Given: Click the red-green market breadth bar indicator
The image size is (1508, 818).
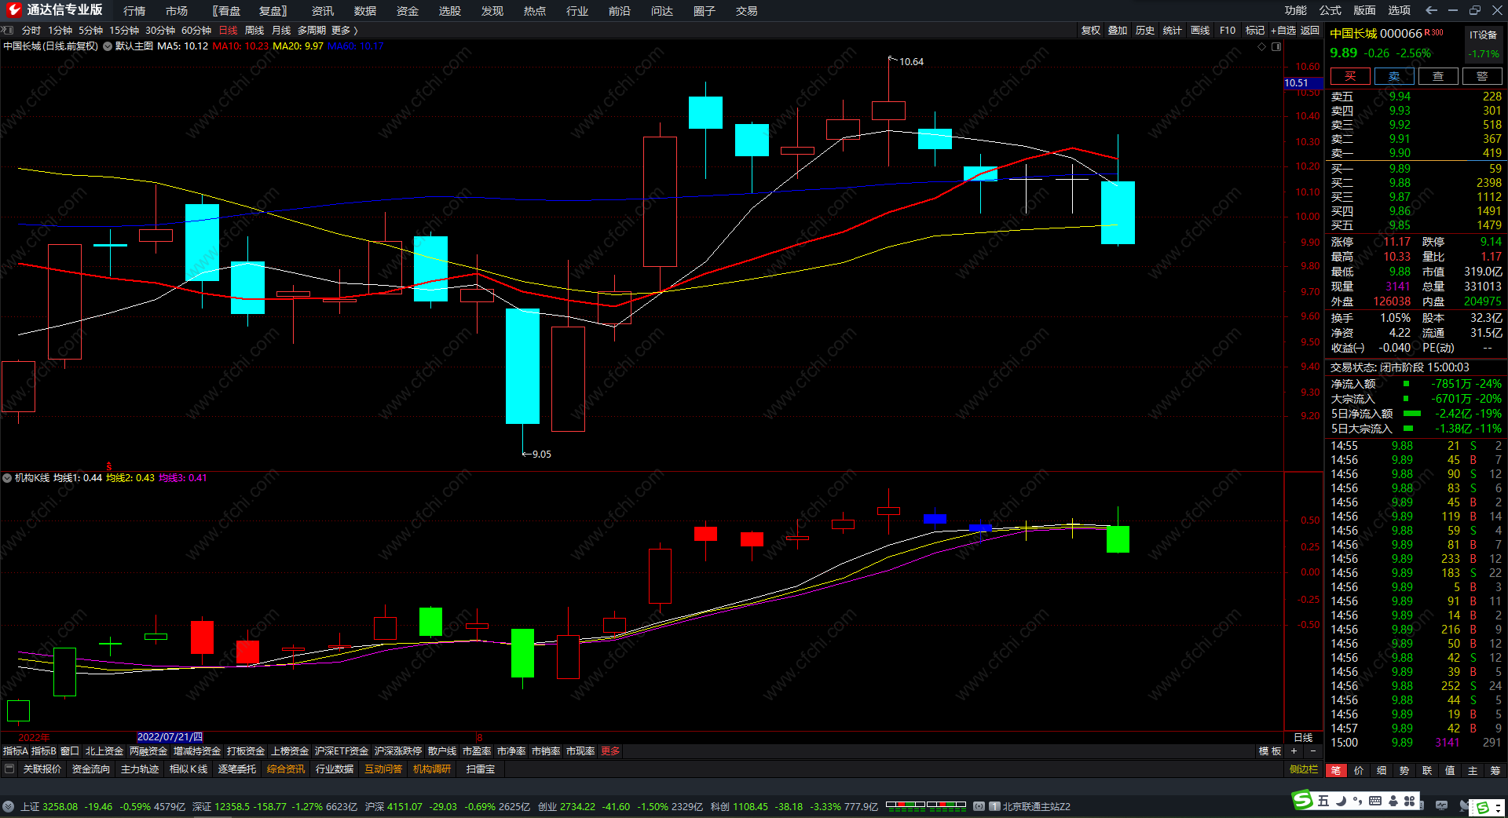Looking at the screenshot, I should [926, 805].
